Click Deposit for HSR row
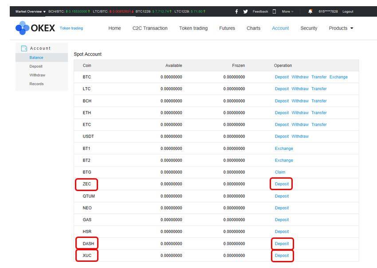377x268 pixels. coord(282,232)
